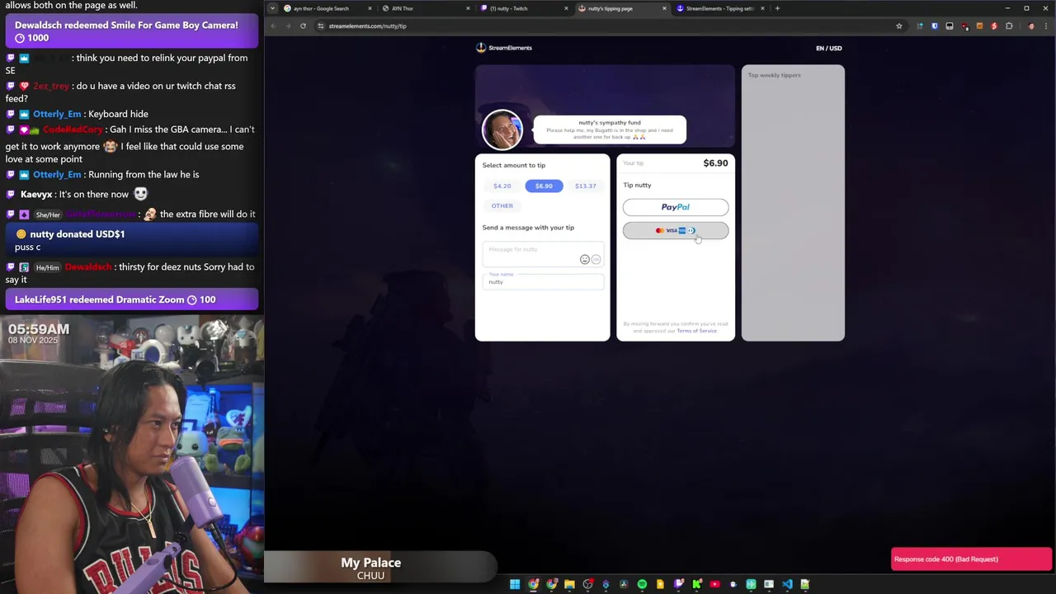1056x594 pixels.
Task: Go back in browser history
Action: pos(274,26)
